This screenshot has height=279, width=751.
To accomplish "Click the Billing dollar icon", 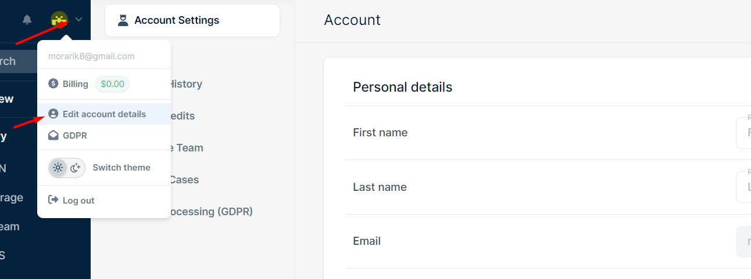I will point(53,84).
